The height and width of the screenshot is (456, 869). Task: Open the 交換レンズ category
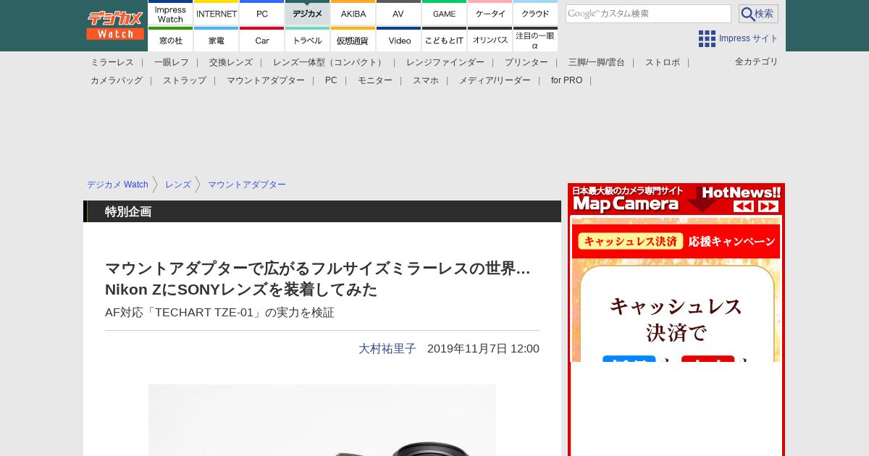[231, 62]
